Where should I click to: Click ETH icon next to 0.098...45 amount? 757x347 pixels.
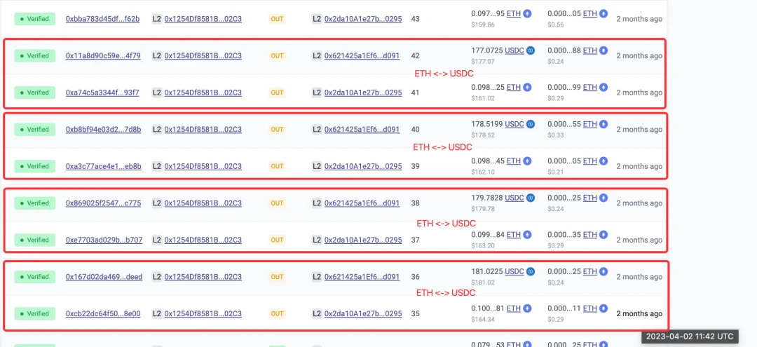click(x=528, y=161)
